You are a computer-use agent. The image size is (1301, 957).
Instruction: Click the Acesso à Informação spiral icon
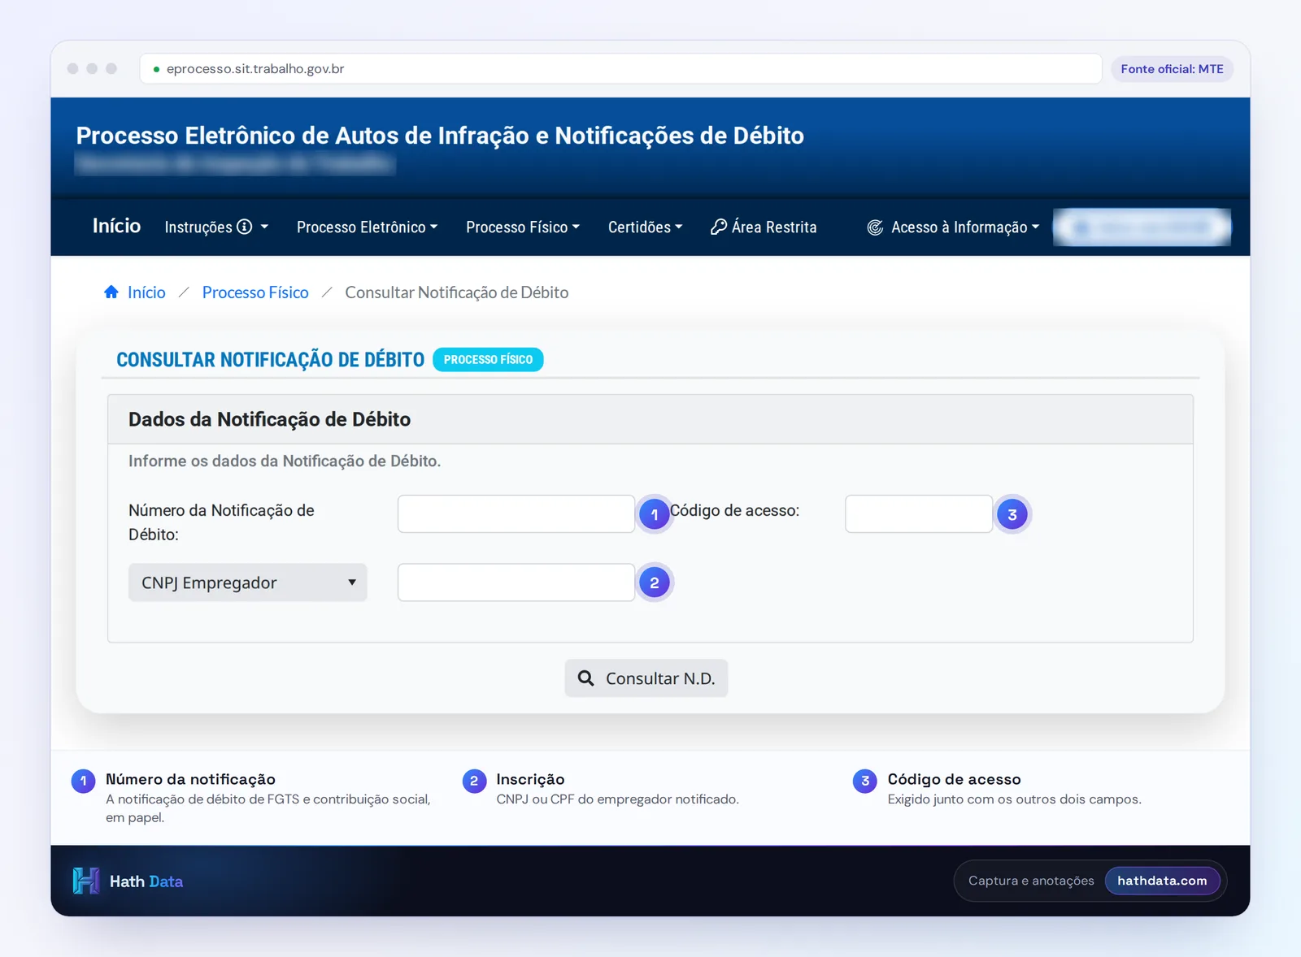[x=875, y=227]
